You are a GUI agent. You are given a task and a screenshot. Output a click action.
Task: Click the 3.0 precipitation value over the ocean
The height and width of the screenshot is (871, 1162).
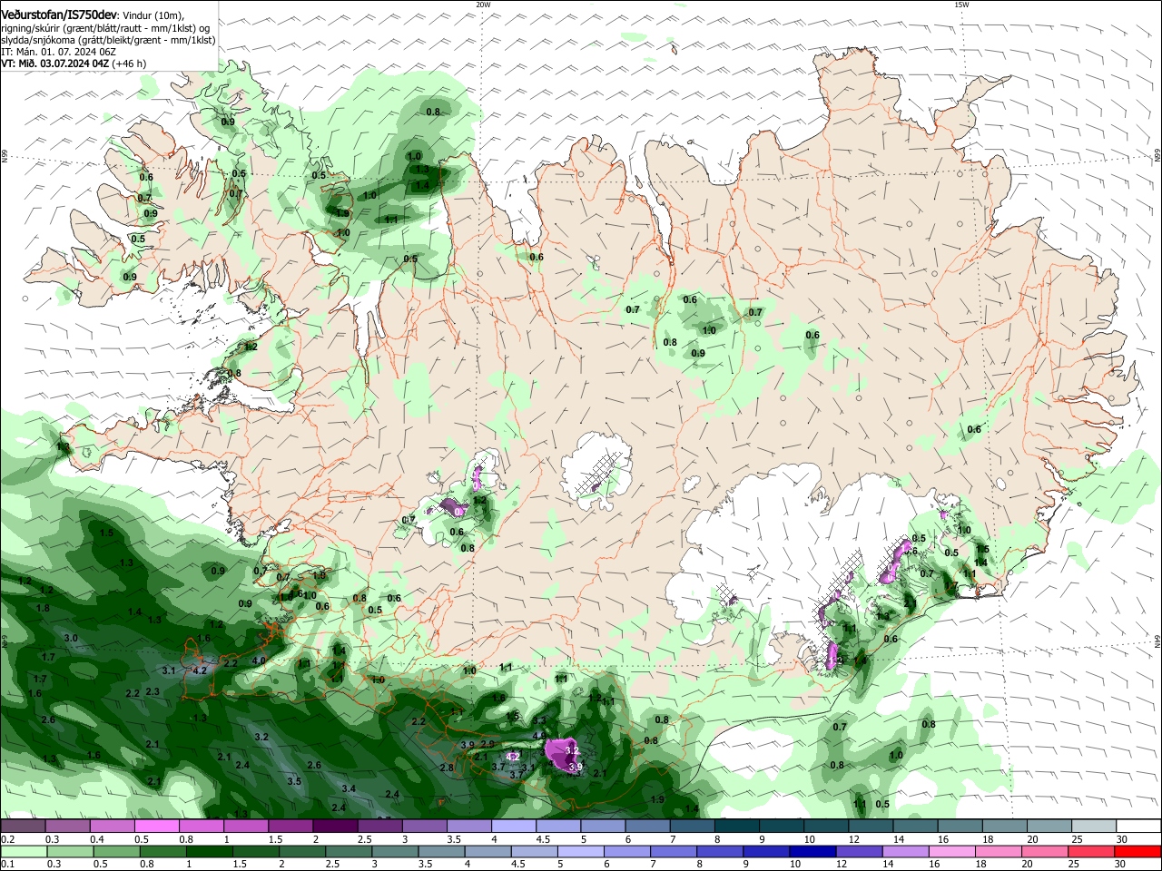coord(71,639)
